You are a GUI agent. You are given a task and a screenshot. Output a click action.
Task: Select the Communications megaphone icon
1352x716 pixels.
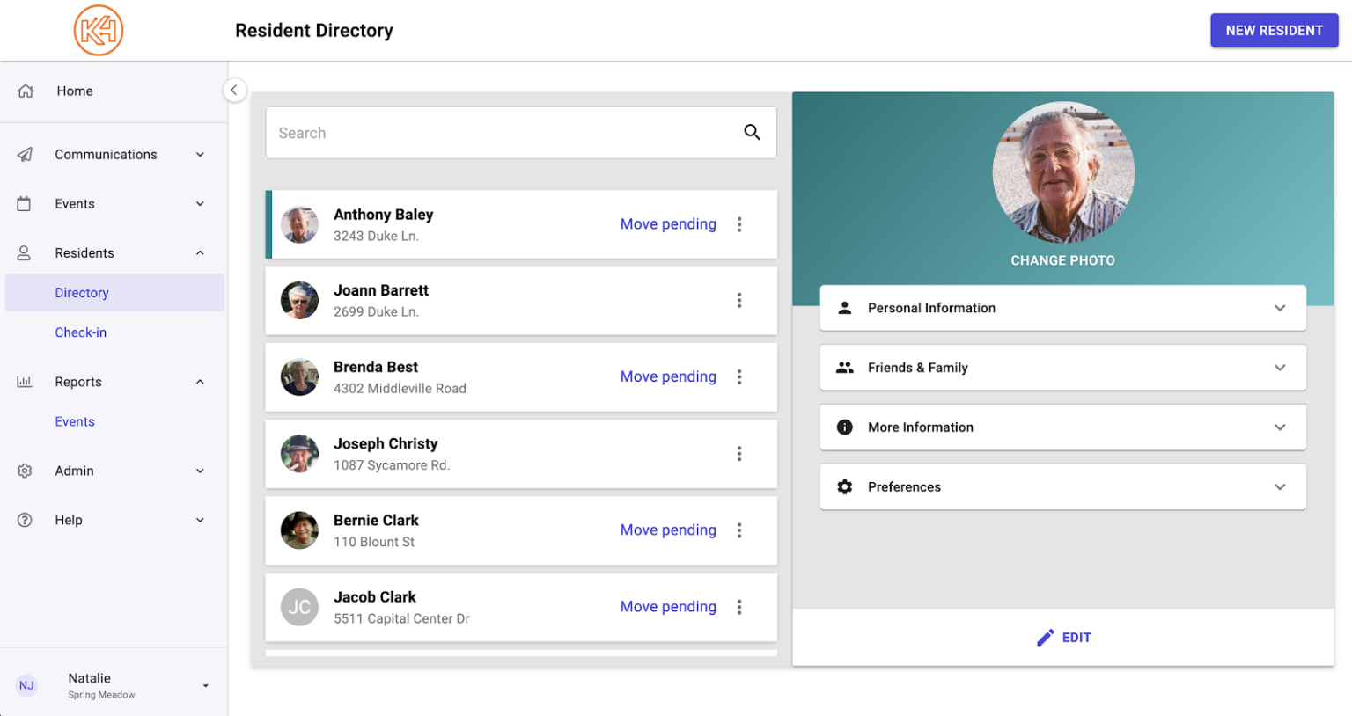pyautogui.click(x=26, y=154)
